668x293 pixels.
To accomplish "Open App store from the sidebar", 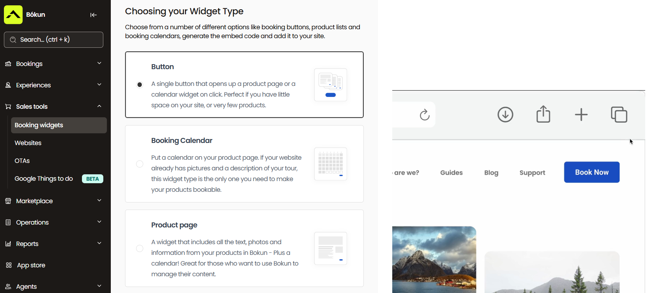I will 31,265.
